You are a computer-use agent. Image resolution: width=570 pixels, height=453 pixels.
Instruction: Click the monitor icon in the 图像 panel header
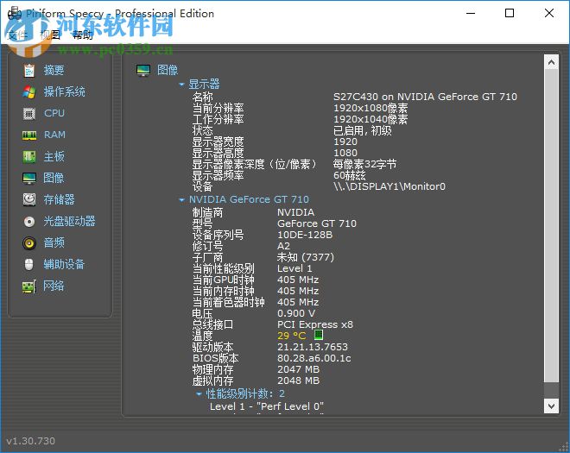(143, 70)
